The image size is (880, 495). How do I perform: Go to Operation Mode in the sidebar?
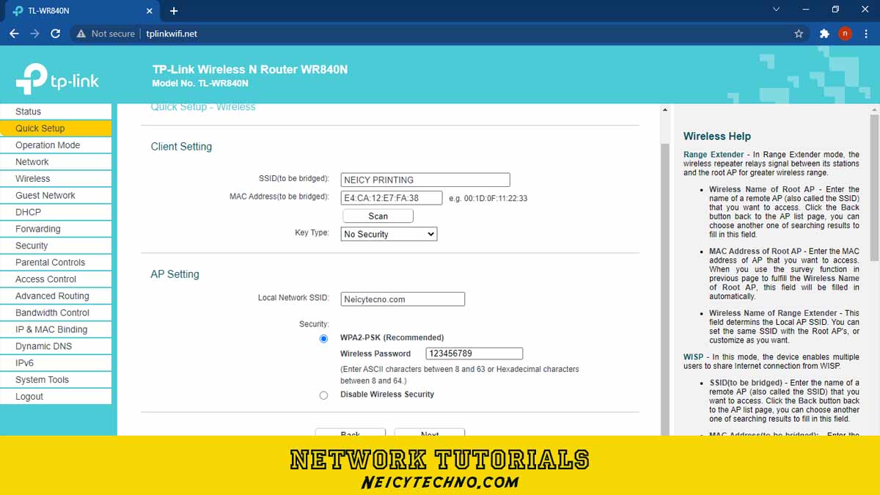(x=56, y=145)
